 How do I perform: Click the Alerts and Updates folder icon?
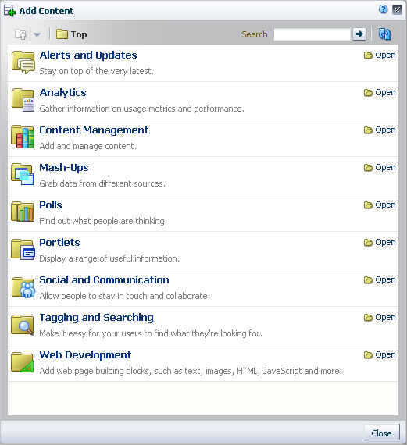pyautogui.click(x=23, y=62)
